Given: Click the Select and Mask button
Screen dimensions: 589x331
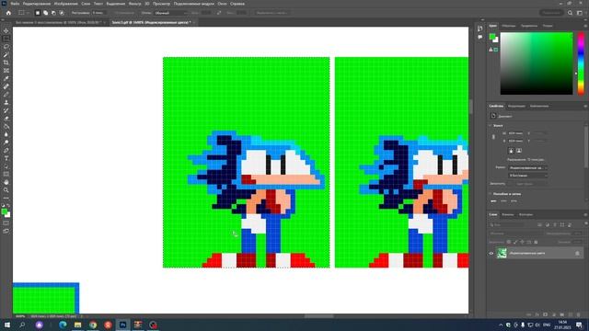Looking at the screenshot, I should [x=272, y=13].
